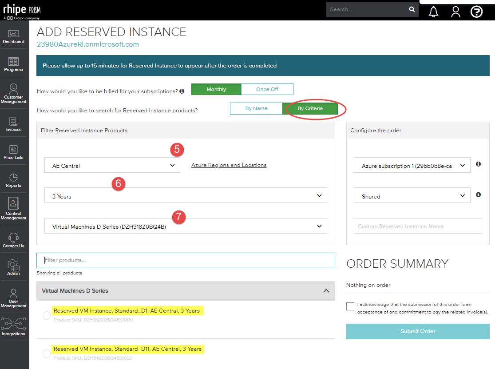The height and width of the screenshot is (369, 495).
Task: Click the Filter products input field
Action: click(185, 260)
